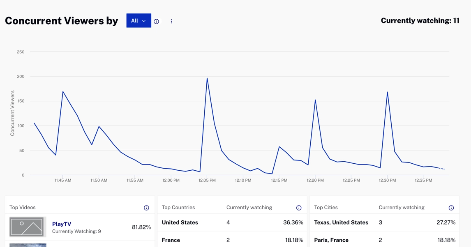Open the PlayTV video link
Image resolution: width=471 pixels, height=247 pixels.
[62, 224]
